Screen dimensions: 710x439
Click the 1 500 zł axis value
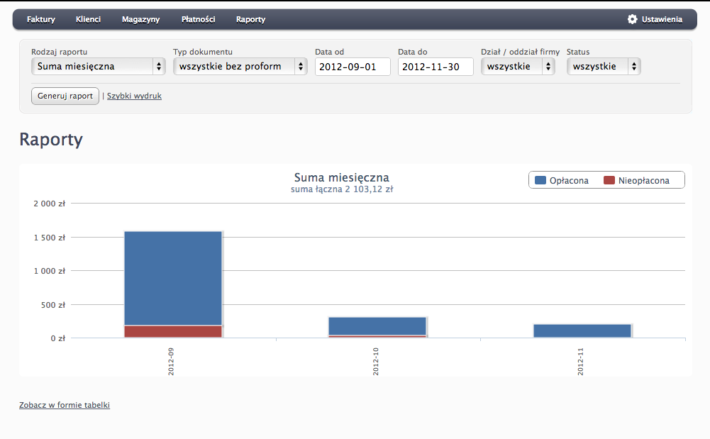pyautogui.click(x=50, y=238)
